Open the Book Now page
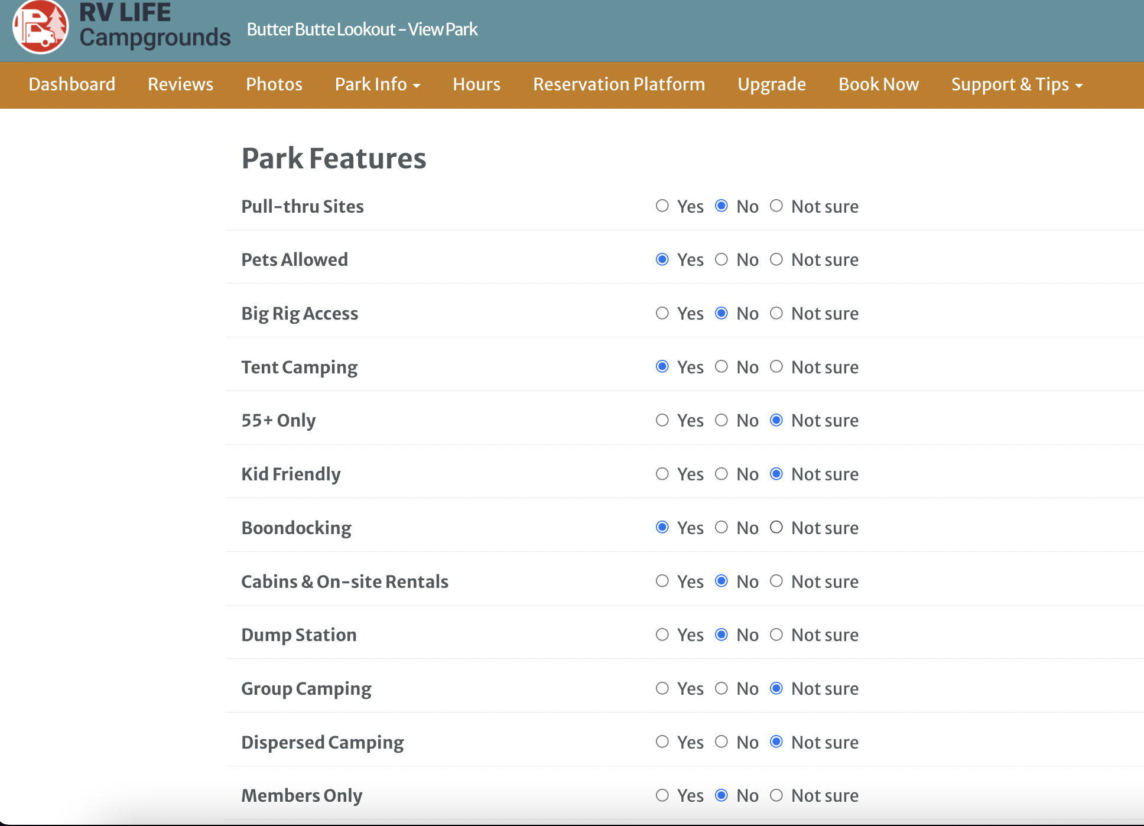 879,85
